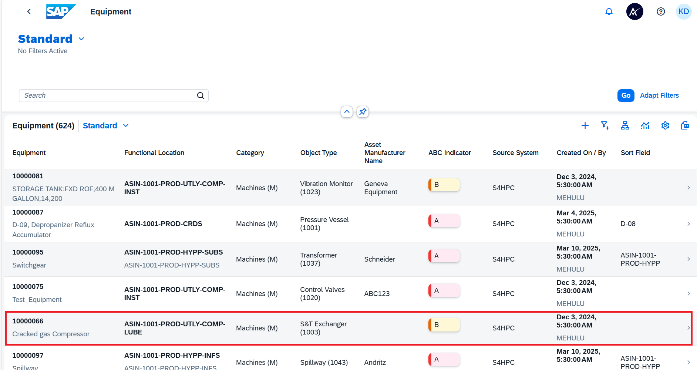Click the back navigation arrow
This screenshot has height=370, width=697.
[x=29, y=11]
